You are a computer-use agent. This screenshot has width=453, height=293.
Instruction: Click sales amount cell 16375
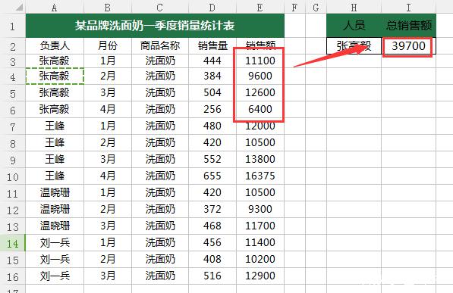(260, 176)
